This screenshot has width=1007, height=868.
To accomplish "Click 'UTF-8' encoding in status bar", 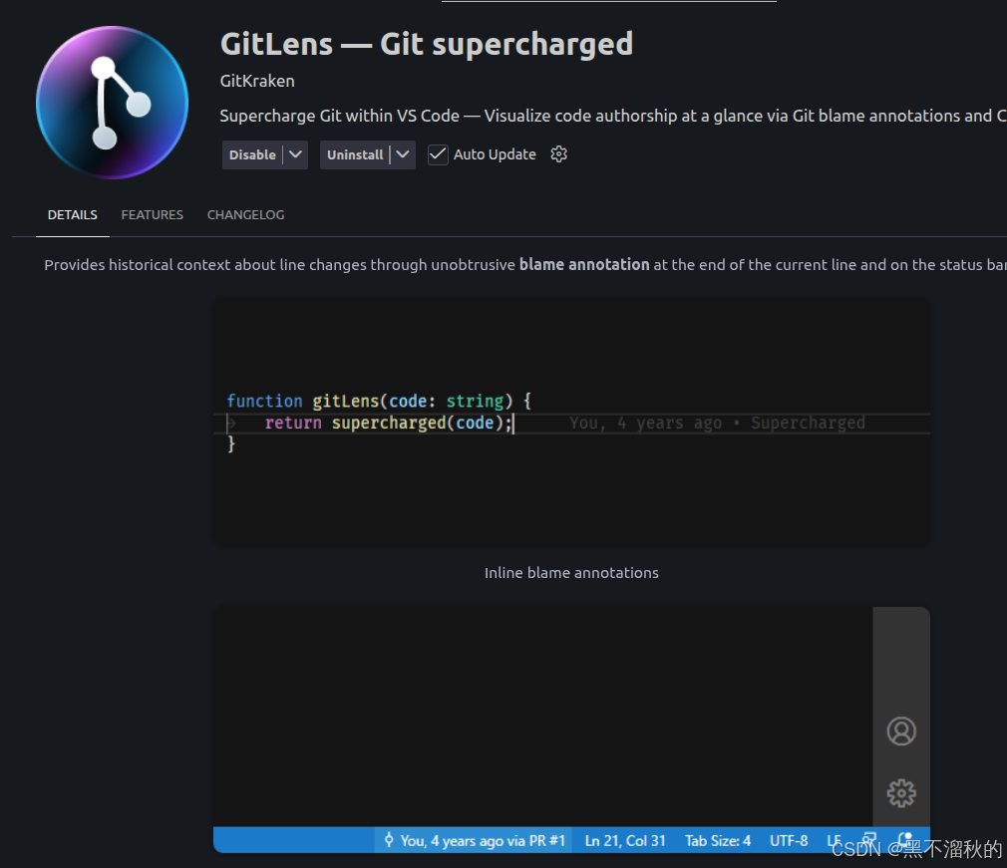I will (x=789, y=840).
